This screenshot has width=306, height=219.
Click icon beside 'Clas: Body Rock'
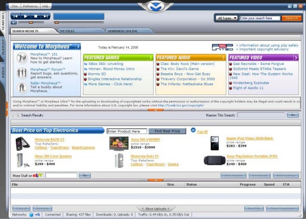pos(158,64)
